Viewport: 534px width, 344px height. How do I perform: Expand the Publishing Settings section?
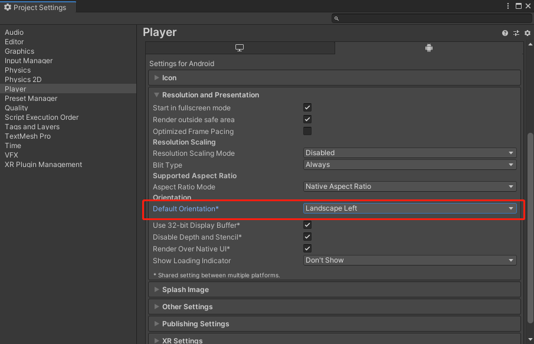(335, 323)
